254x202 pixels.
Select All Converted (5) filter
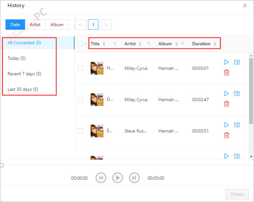(x=37, y=43)
